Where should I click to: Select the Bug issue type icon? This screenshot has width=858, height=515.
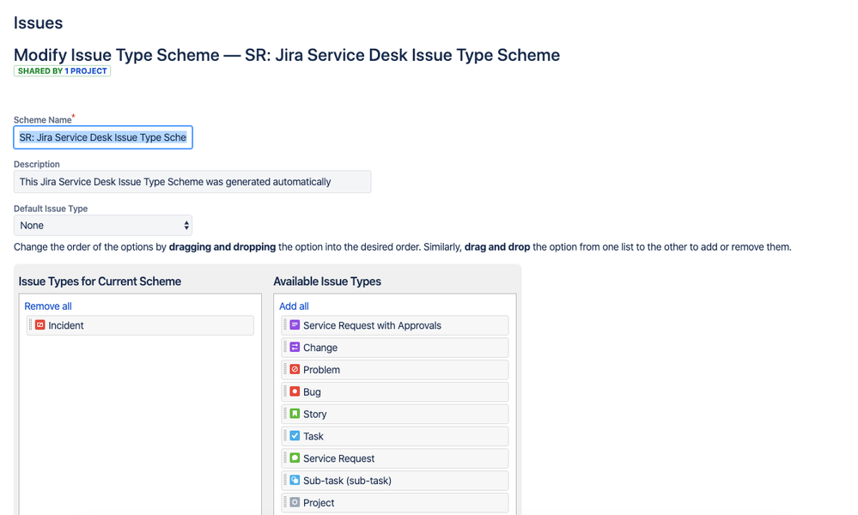293,391
